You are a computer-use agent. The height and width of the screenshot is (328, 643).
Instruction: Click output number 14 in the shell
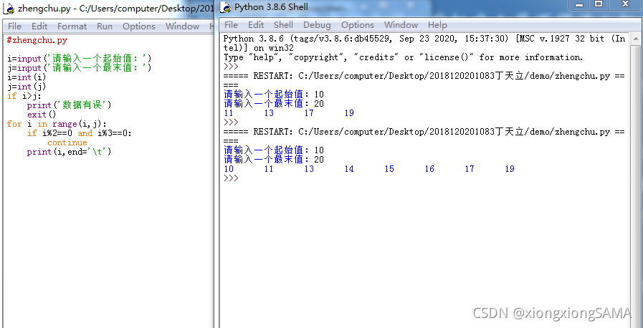(349, 169)
